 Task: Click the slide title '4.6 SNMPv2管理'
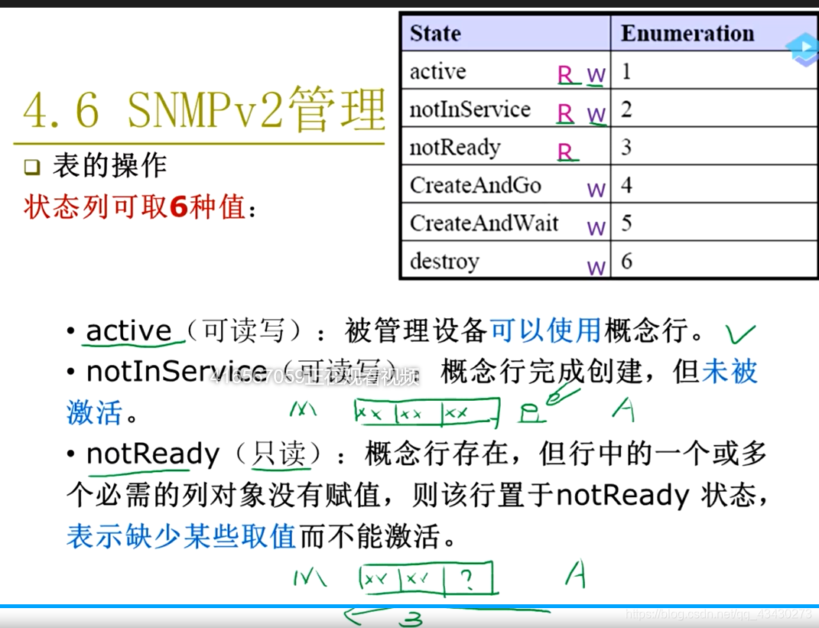pos(205,109)
